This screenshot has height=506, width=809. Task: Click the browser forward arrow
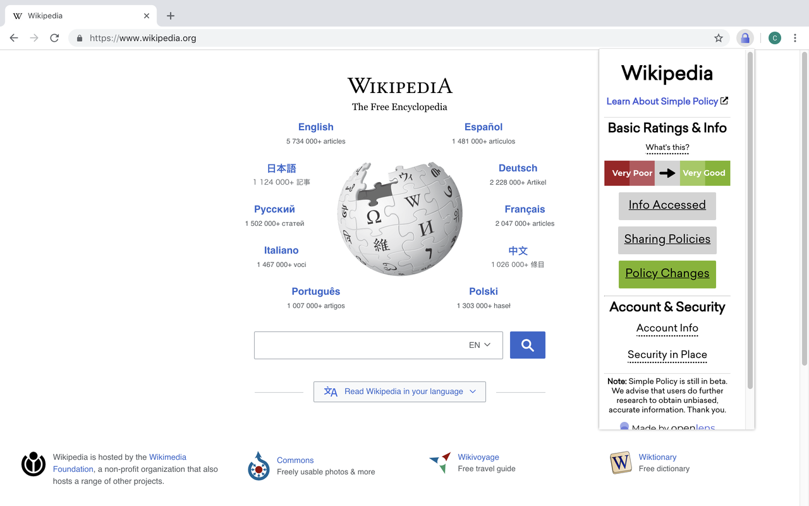(34, 38)
